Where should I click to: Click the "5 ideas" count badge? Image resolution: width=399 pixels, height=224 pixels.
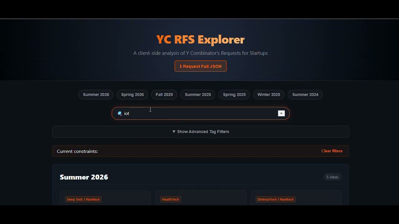click(332, 177)
